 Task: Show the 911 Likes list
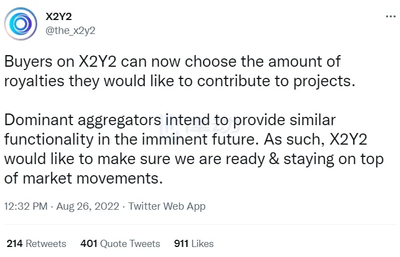pyautogui.click(x=194, y=244)
